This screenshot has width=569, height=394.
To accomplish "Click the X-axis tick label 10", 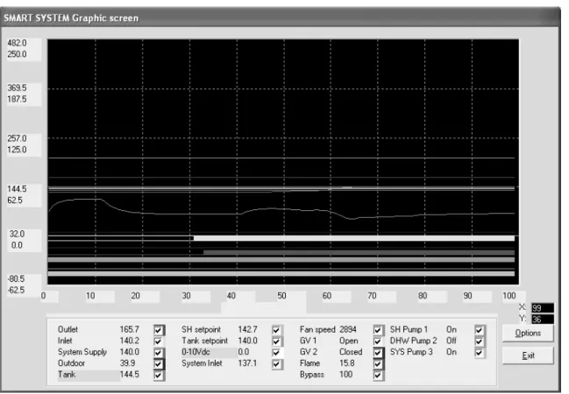I will (90, 296).
